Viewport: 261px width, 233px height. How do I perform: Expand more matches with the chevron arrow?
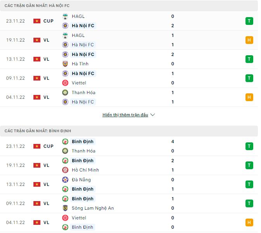(x=153, y=115)
